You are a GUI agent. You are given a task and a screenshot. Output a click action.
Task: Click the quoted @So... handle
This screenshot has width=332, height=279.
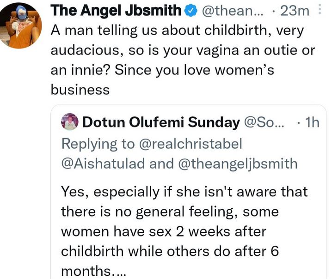(265, 122)
